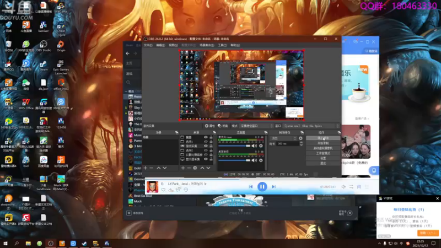This screenshot has height=248, width=441.
Task: Pop out the 混音器 dock panel icon
Action: [266, 132]
